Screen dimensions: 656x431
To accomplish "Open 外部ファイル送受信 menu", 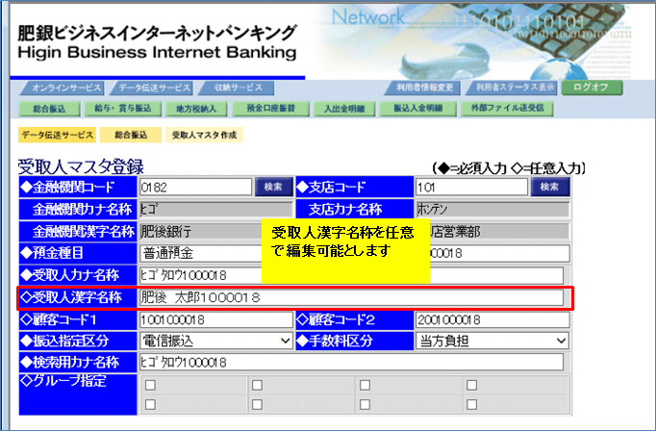I will (x=510, y=108).
